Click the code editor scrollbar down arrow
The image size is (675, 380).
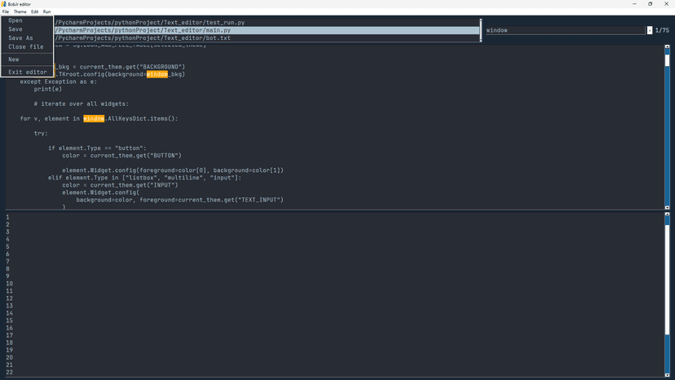(x=667, y=207)
